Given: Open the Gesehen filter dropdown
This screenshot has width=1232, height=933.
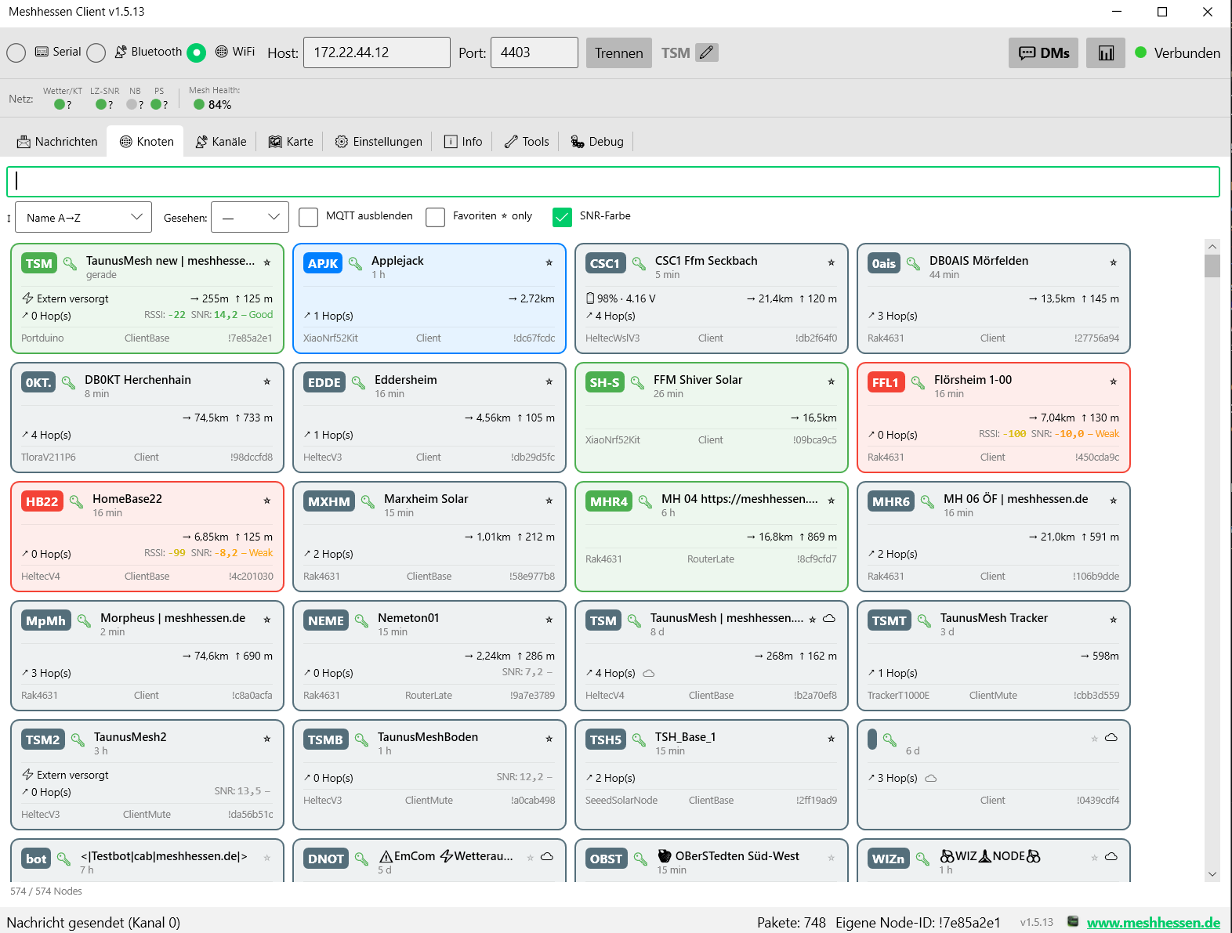Looking at the screenshot, I should [x=250, y=217].
